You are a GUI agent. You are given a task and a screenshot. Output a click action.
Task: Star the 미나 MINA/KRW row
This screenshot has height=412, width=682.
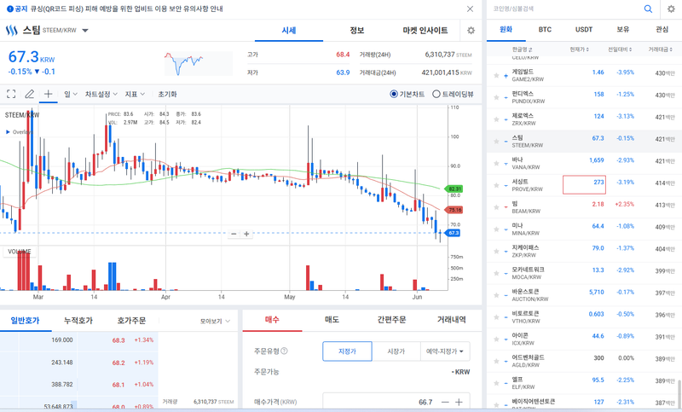tap(496, 229)
